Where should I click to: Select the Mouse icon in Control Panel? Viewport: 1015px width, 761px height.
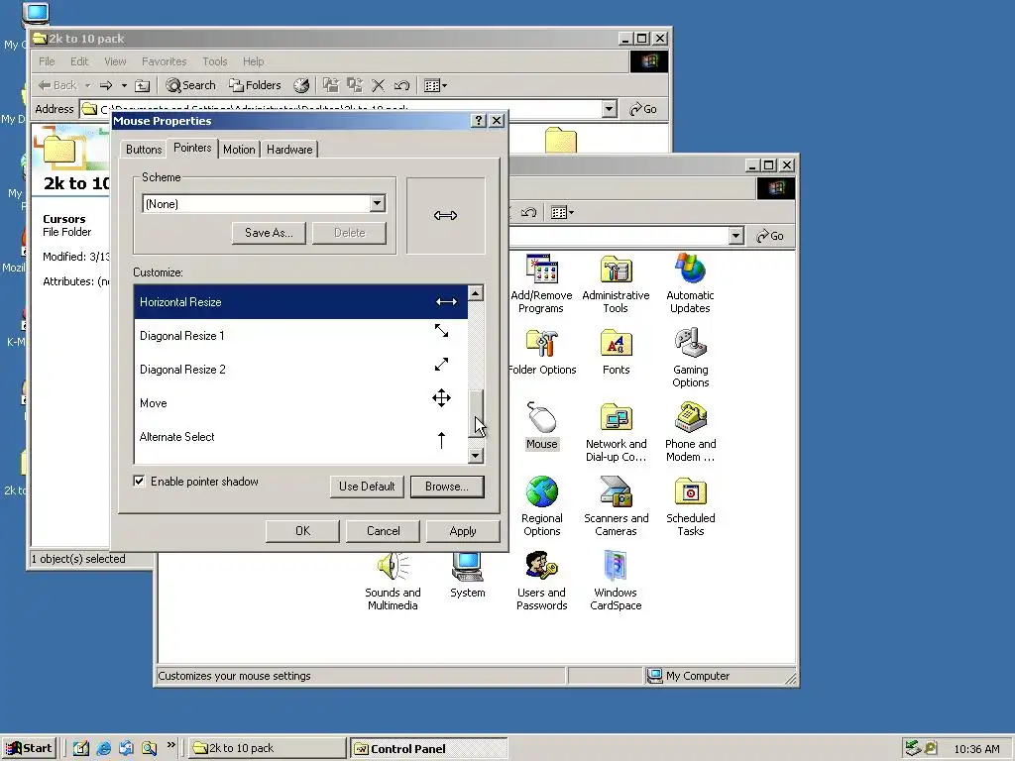point(542,426)
